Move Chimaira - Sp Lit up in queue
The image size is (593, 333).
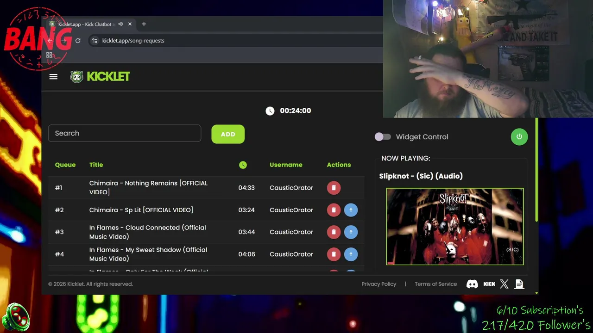coord(351,210)
